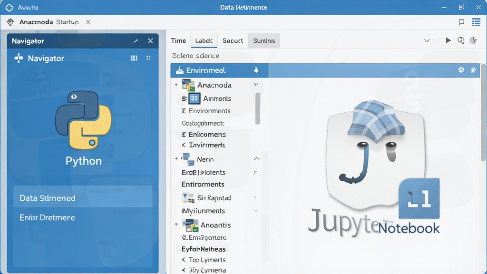This screenshot has height=274, width=487.
Task: Select the Joy Lymena row
Action: pyautogui.click(x=204, y=270)
